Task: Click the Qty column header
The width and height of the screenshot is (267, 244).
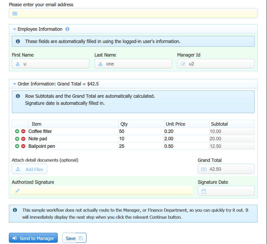Action: [x=141, y=124]
